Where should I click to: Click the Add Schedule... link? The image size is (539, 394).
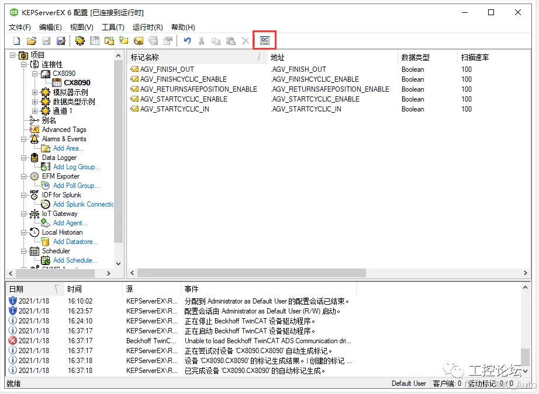click(75, 260)
